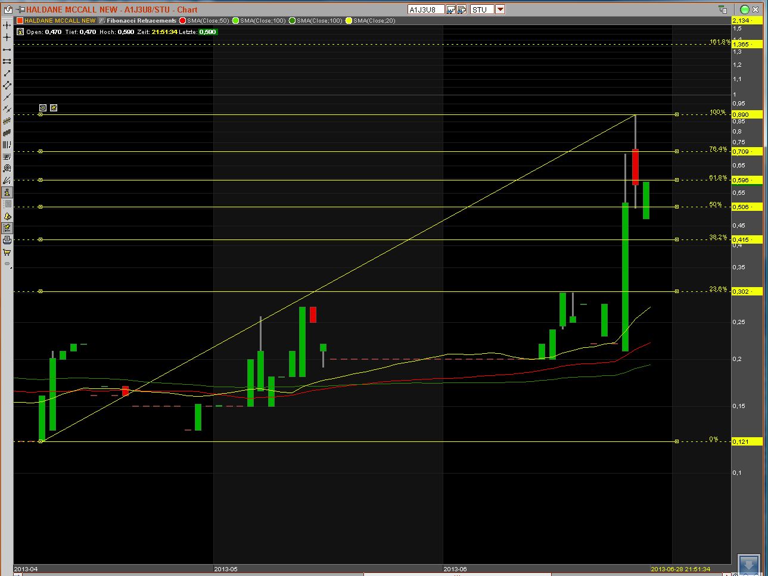This screenshot has width=768, height=576.
Task: Select the HALDANE MCCALL NEW legend label
Action: [x=60, y=21]
